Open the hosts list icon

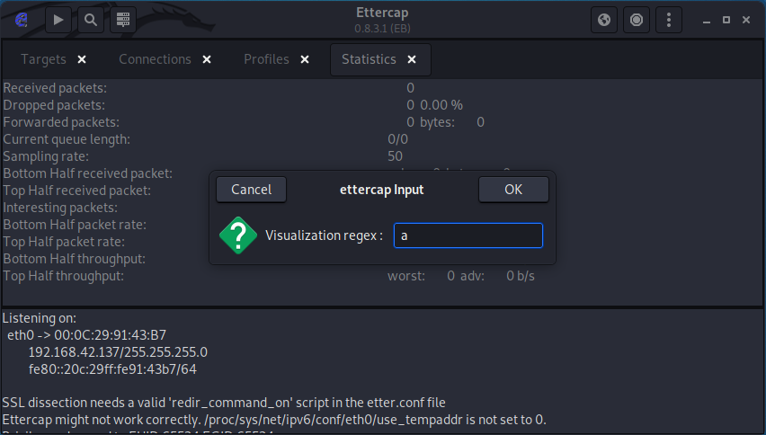tap(123, 20)
